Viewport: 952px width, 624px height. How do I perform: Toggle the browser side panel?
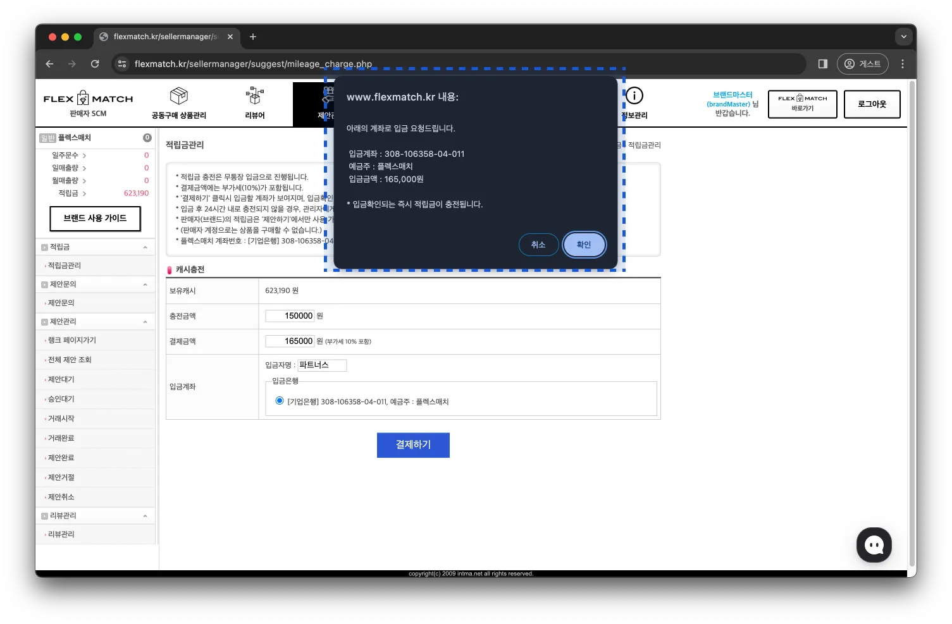click(823, 64)
